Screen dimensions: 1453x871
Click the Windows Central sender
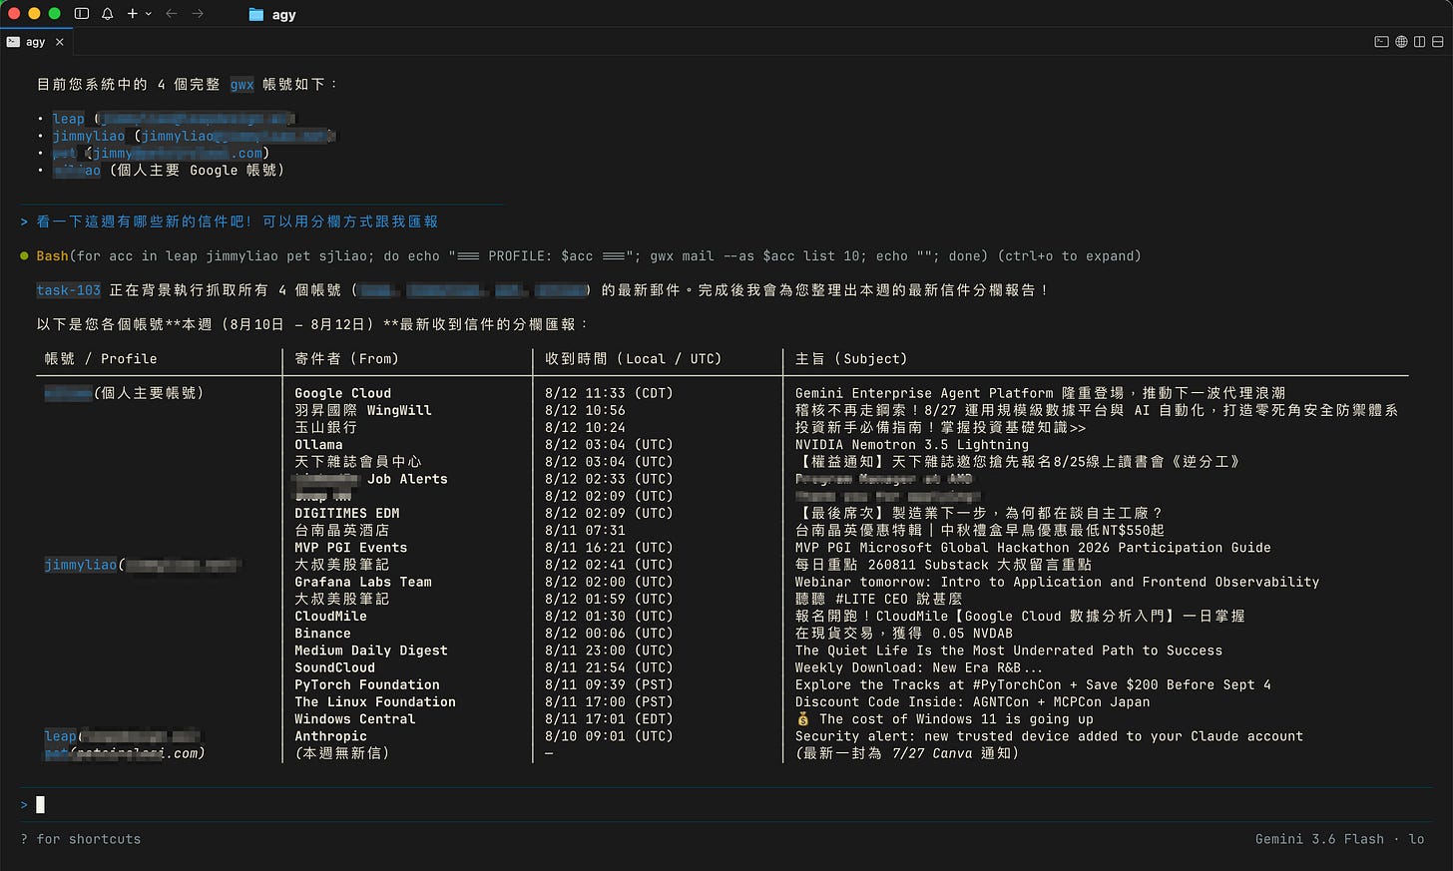click(354, 719)
